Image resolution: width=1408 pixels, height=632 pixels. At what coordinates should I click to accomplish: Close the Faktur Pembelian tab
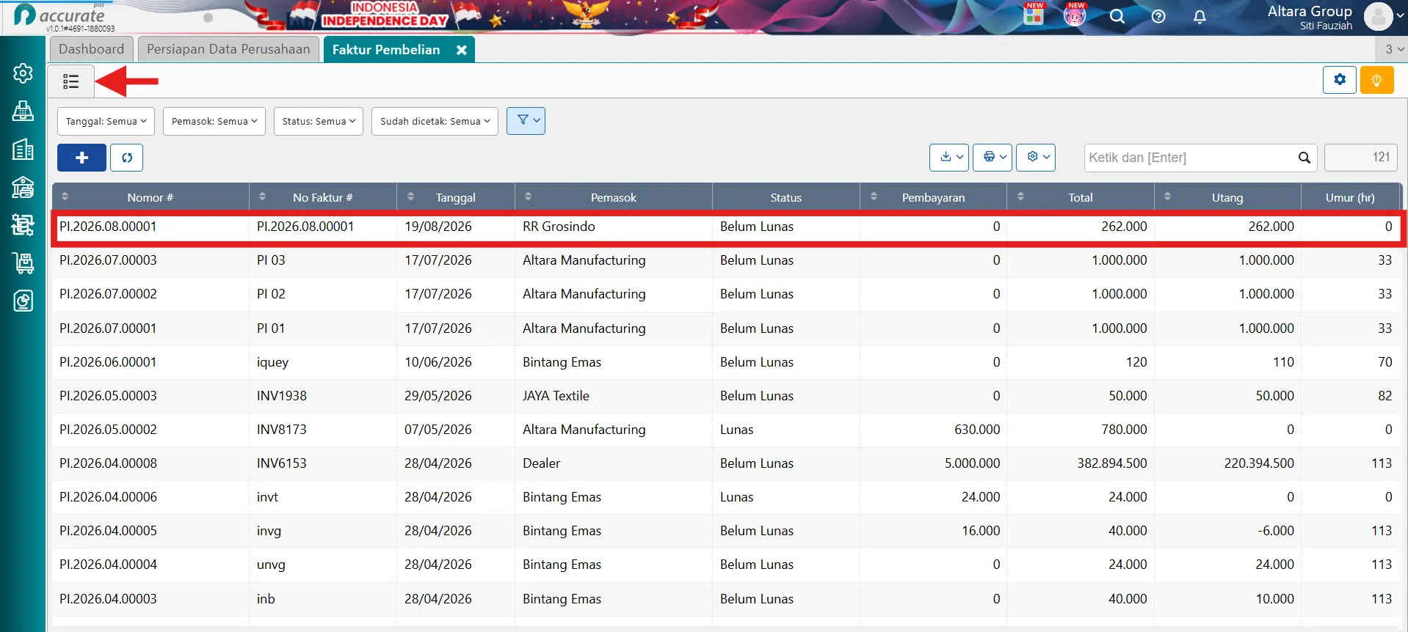tap(461, 50)
